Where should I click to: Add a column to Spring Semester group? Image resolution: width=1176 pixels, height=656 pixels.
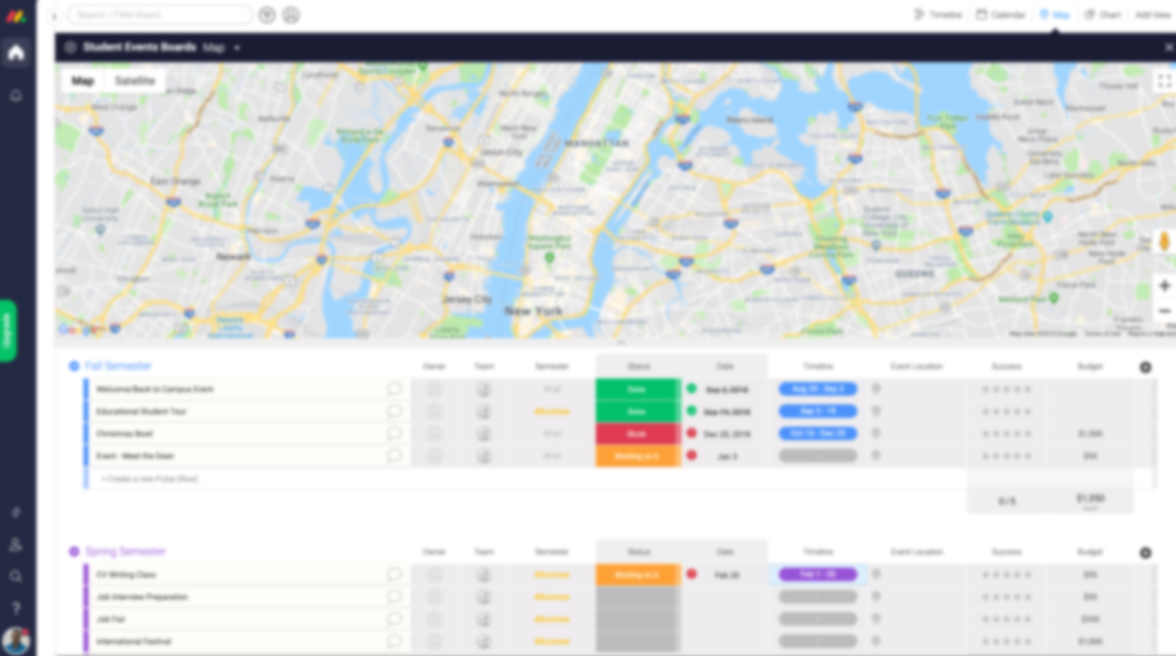point(1145,553)
